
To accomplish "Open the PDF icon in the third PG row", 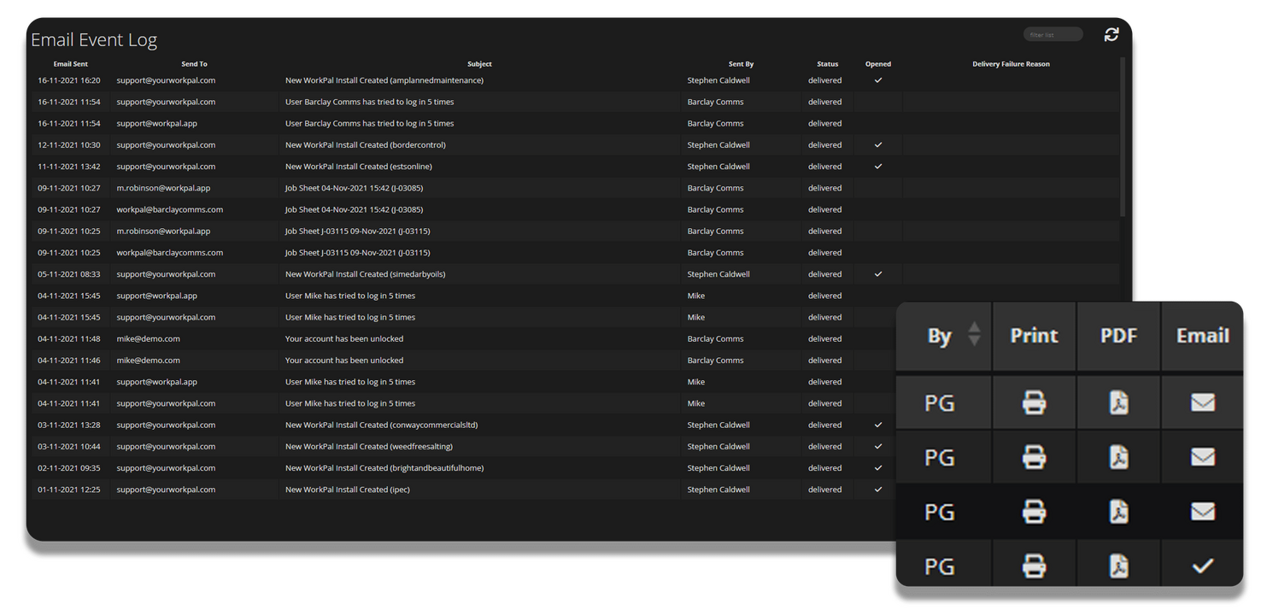I will point(1118,511).
